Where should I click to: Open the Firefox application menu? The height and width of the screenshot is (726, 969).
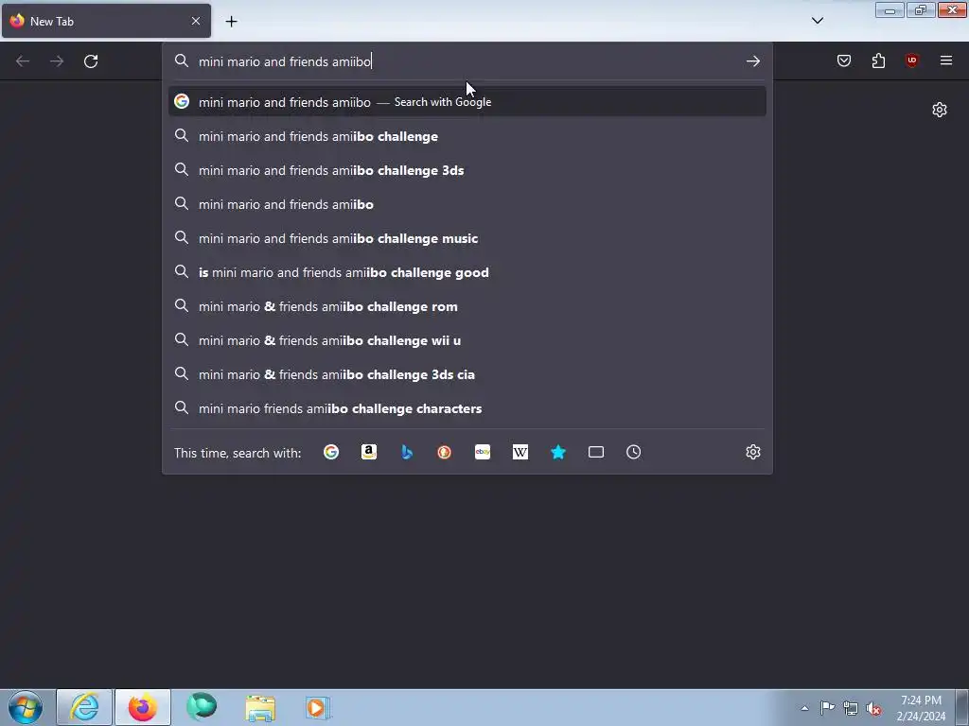pos(946,60)
